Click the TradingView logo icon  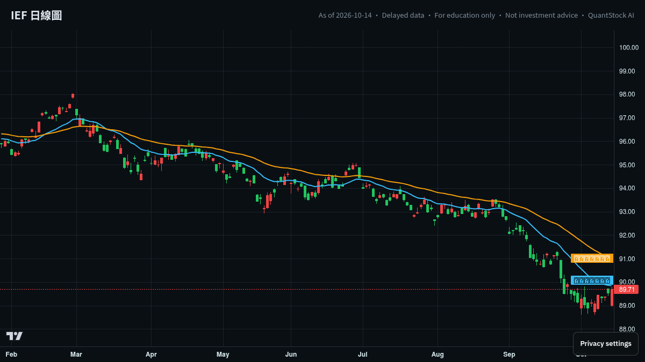tap(15, 336)
